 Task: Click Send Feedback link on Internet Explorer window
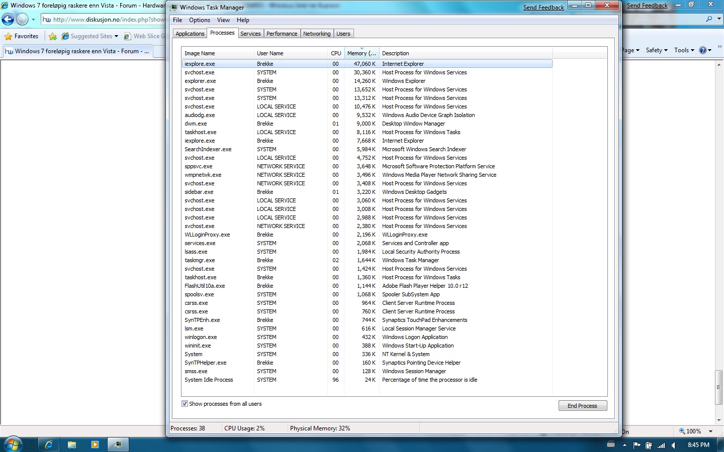647,6
